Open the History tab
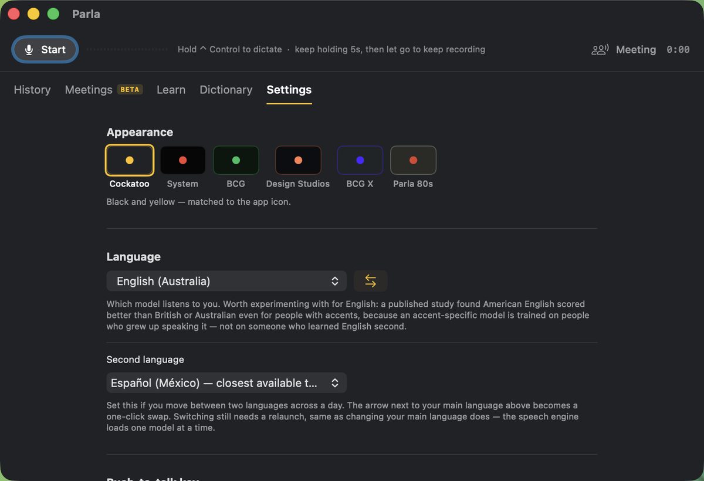The width and height of the screenshot is (704, 481). click(x=32, y=90)
